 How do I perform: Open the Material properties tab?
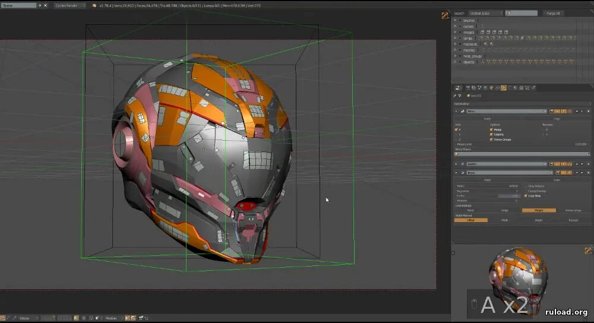pyautogui.click(x=515, y=88)
